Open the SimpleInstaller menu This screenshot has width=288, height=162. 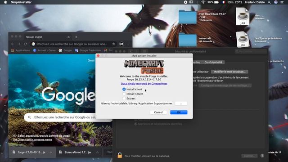21,2
